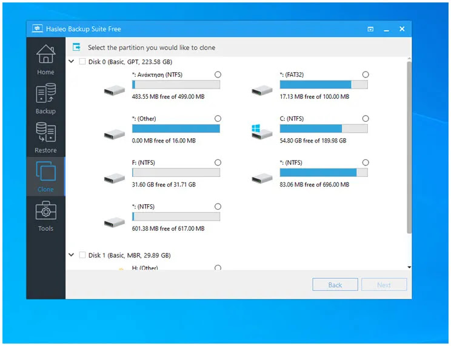451x346 pixels.
Task: Minimize the Hasleo Backup Suite window
Action: point(386,29)
